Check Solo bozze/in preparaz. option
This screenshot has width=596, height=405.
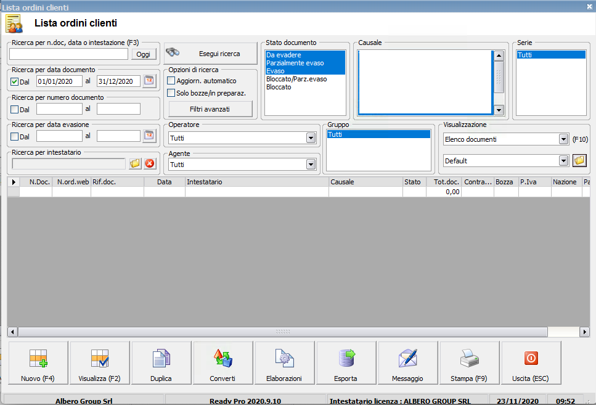171,93
